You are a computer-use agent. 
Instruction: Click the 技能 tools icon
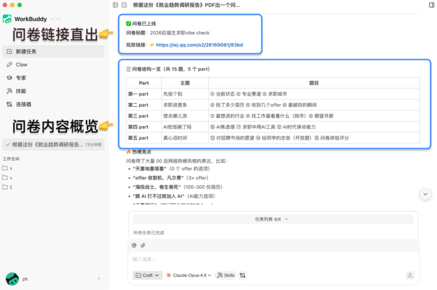[x=9, y=91]
